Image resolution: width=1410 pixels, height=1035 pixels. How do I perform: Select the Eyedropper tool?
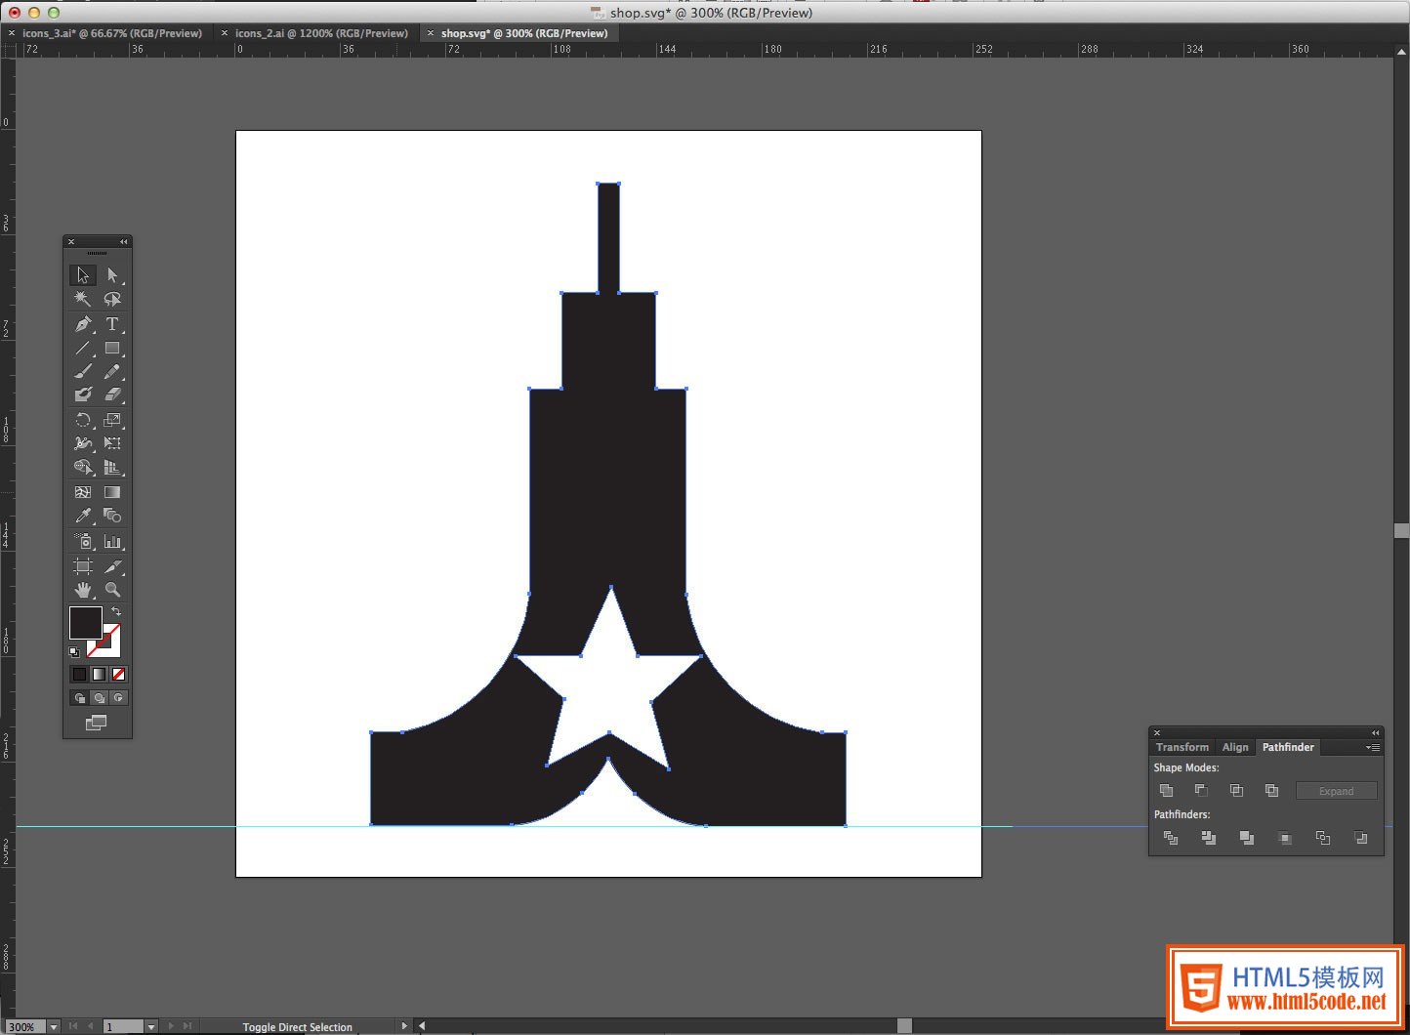pyautogui.click(x=83, y=516)
